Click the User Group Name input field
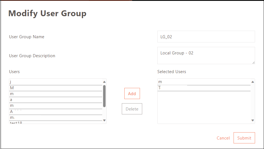 point(206,37)
